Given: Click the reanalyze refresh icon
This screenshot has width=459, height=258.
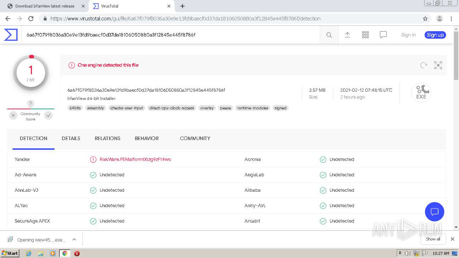Looking at the screenshot, I should click(423, 65).
